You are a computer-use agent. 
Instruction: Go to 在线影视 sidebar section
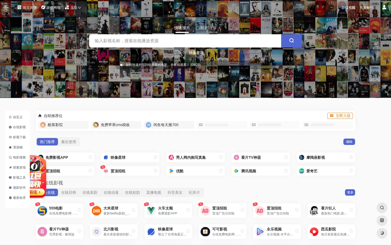pyautogui.click(x=17, y=127)
